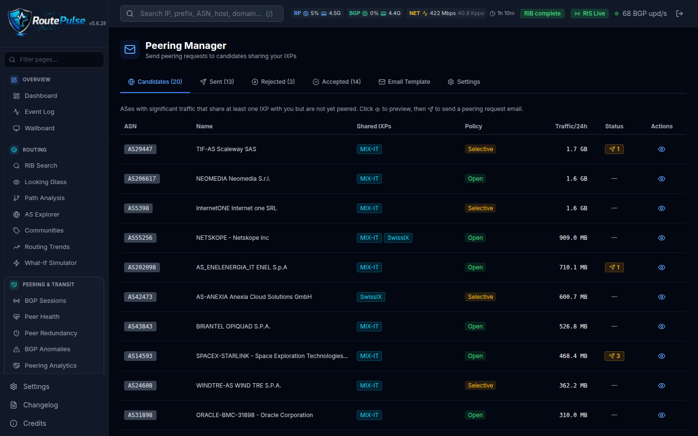Image resolution: width=698 pixels, height=436 pixels.
Task: Open the sent-count badge for SPACEX-STARLINK
Action: (614, 356)
